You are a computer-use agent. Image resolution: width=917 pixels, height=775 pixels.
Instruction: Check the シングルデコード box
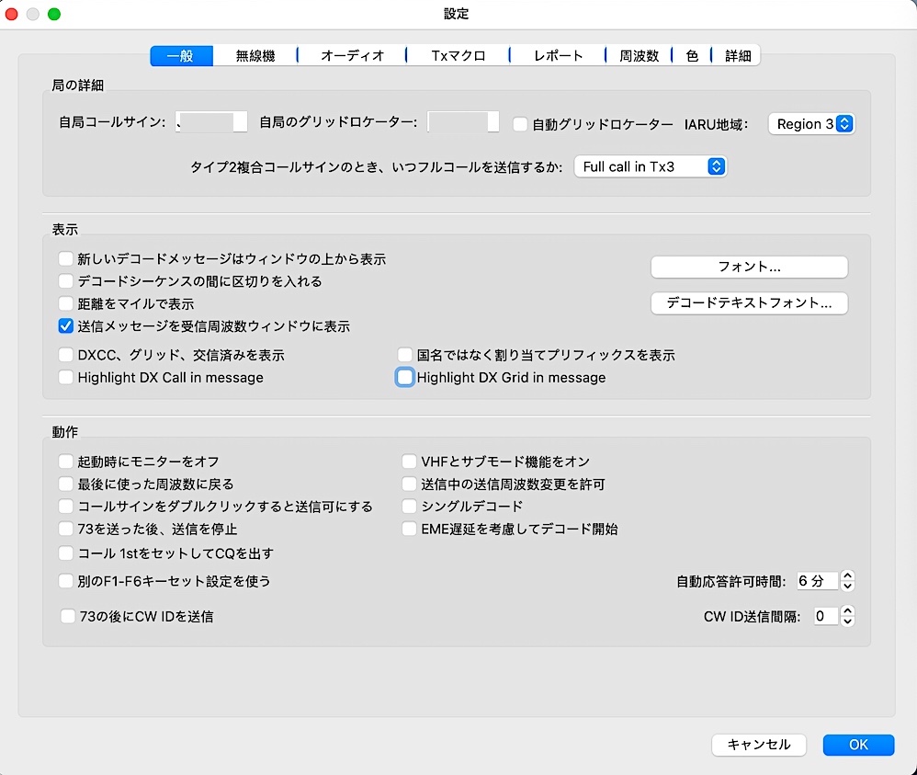pos(409,507)
